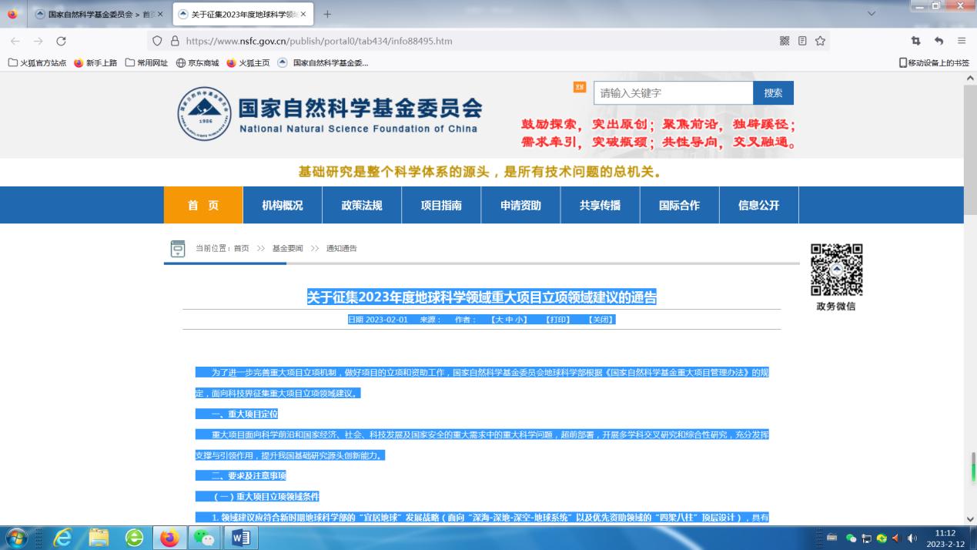
Task: Click the reload page icon
Action: pos(62,41)
